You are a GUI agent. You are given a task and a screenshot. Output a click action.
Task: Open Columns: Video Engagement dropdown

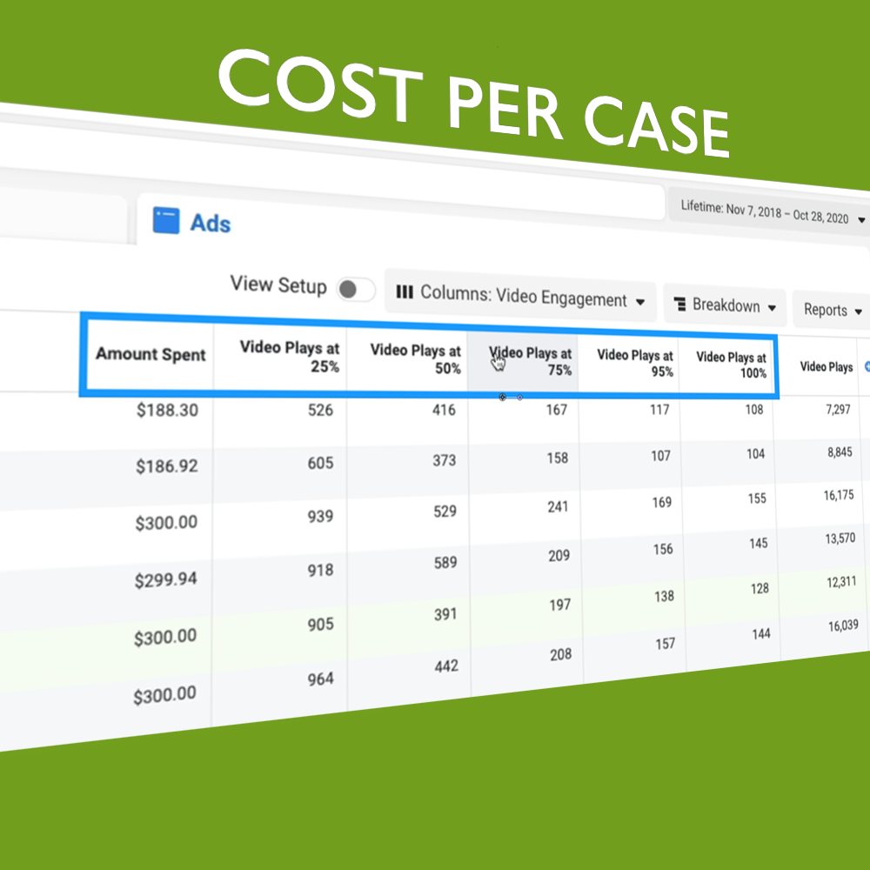(520, 297)
